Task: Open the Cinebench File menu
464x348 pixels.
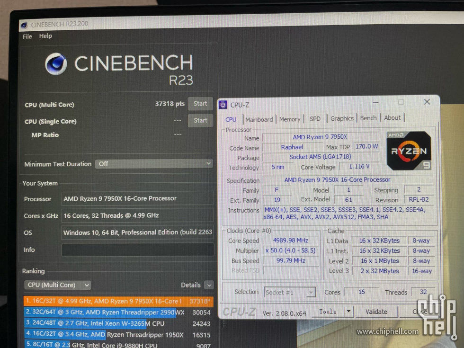Action: (x=27, y=36)
